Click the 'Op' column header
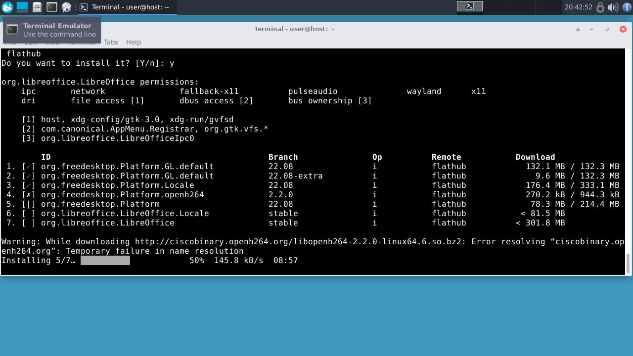This screenshot has width=633, height=356. point(377,157)
